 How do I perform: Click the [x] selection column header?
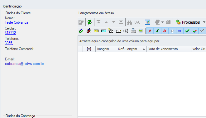pos(89,49)
